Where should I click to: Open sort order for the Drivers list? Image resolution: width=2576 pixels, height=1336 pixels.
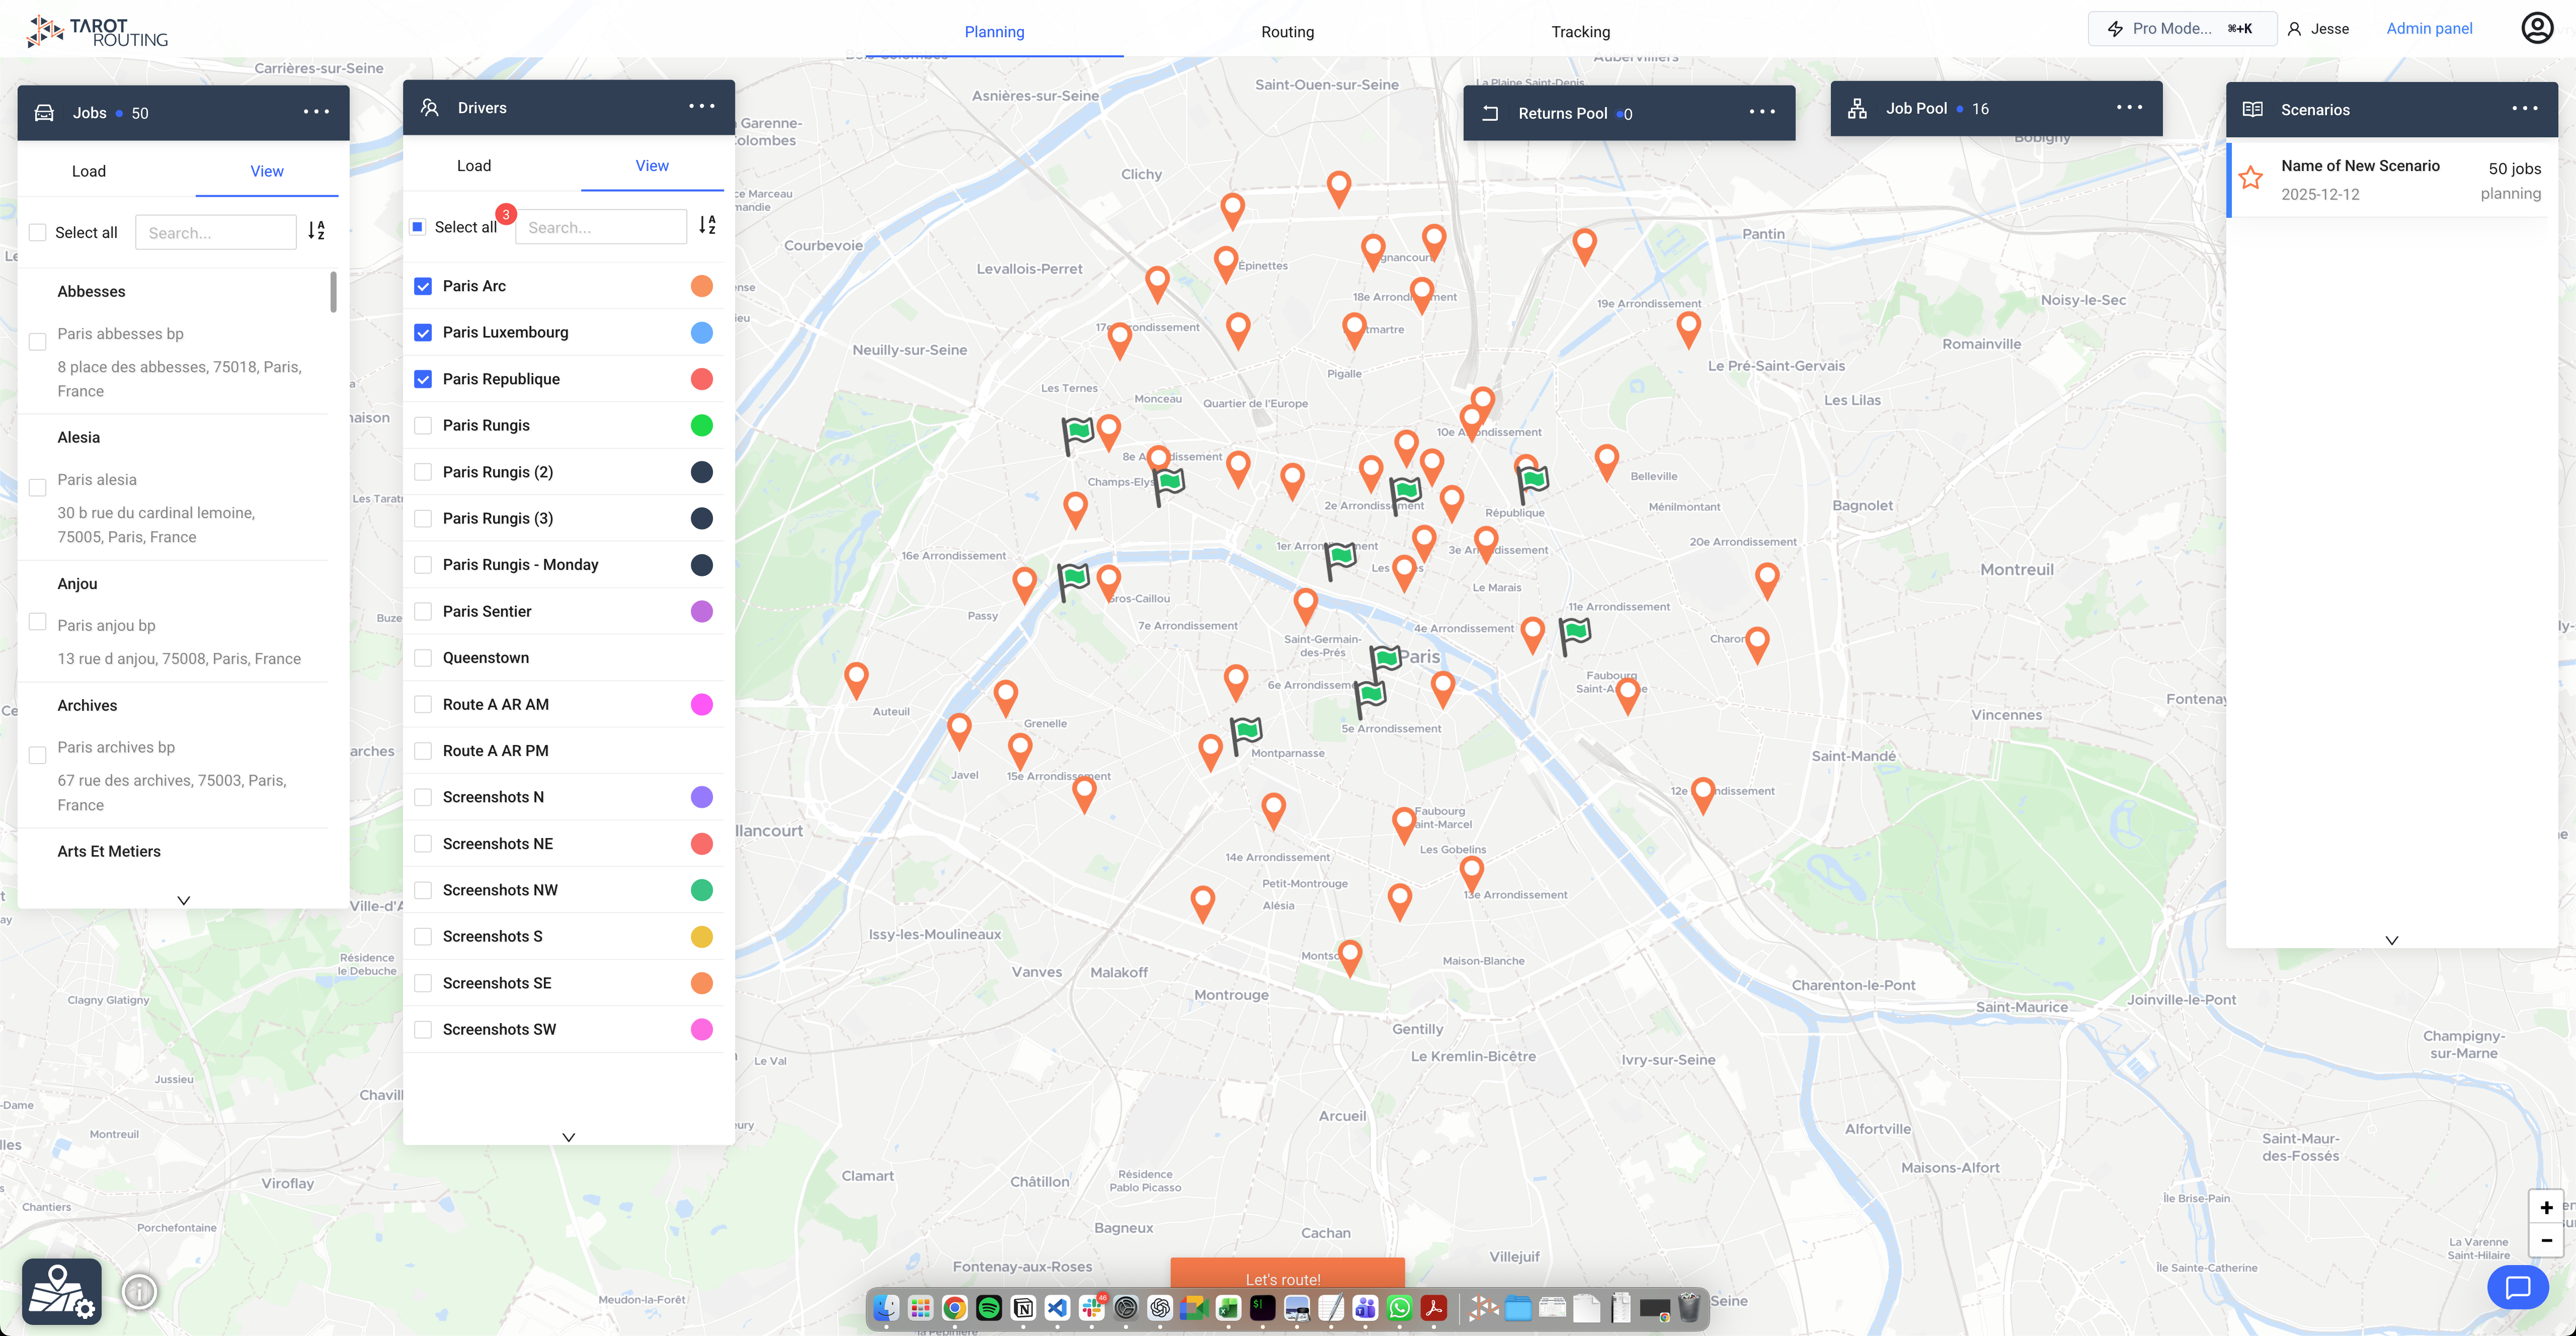tap(708, 226)
